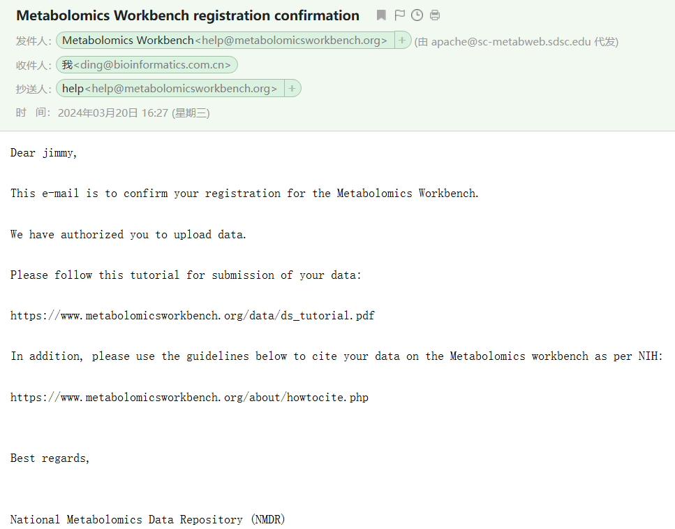The width and height of the screenshot is (675, 529).
Task: Add sender Metabolomics Workbench via plus button
Action: click(x=402, y=41)
